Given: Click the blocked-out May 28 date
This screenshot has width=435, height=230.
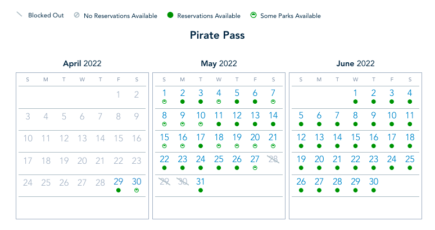Looking at the screenshot, I should point(273,160).
